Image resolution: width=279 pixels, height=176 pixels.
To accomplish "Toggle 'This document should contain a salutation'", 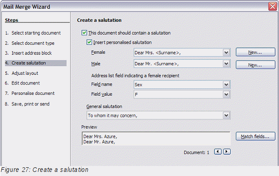I will [84, 33].
